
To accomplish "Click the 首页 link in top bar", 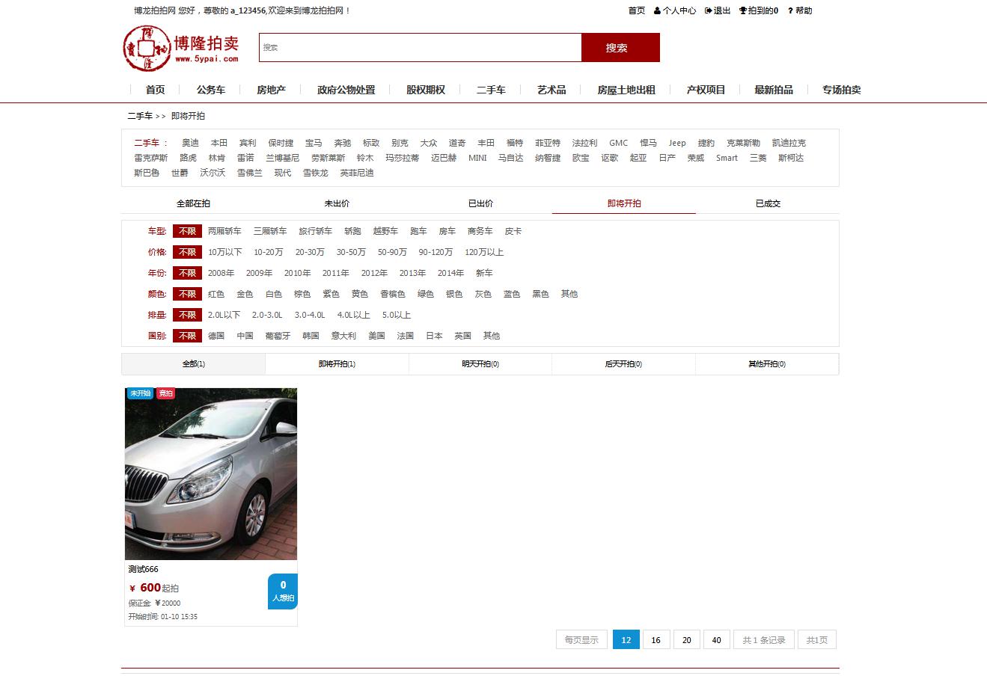I will tap(637, 10).
